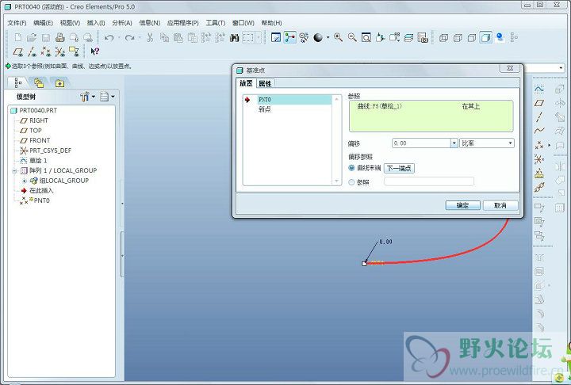
Task: Toggle the spin center icon
Action: point(290,37)
